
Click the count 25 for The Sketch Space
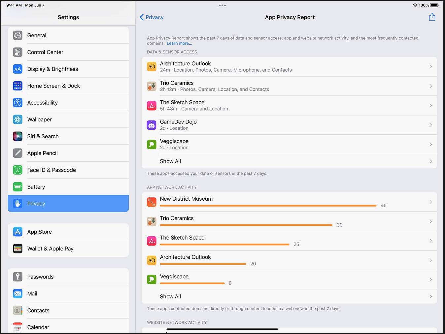[296, 244]
